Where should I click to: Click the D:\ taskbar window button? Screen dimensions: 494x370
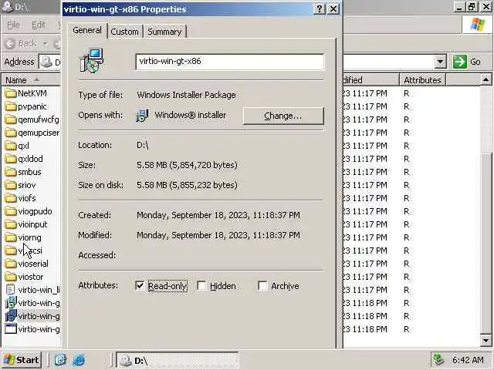[178, 360]
